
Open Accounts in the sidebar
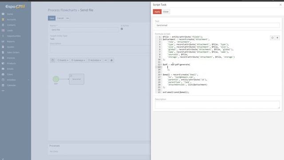click(11, 20)
